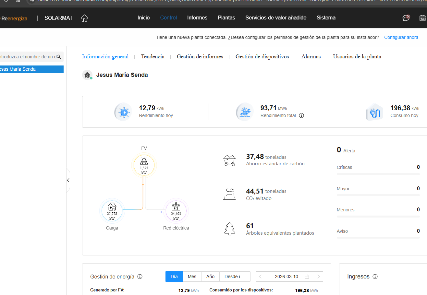Go to previous day with left arrow
The width and height of the screenshot is (427, 295).
tap(261, 277)
